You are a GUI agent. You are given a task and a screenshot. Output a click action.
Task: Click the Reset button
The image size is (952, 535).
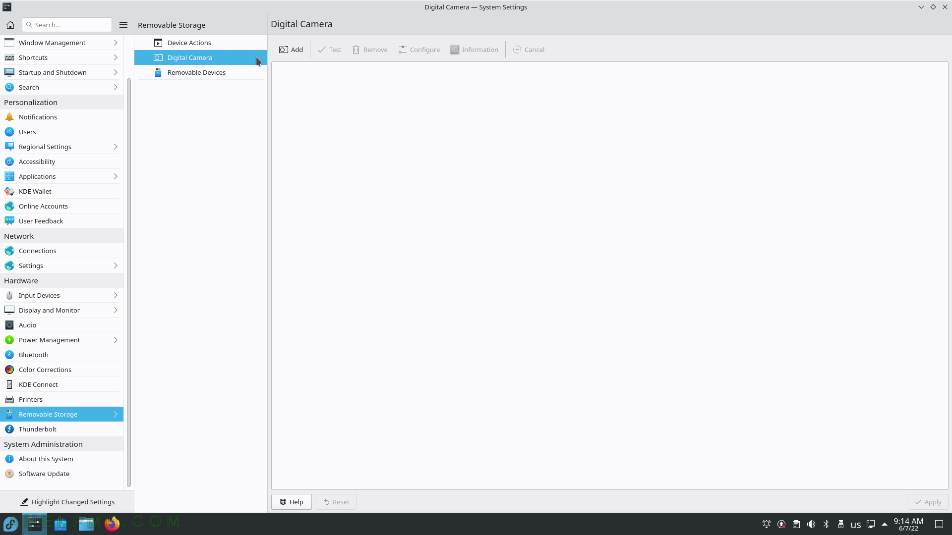click(336, 502)
